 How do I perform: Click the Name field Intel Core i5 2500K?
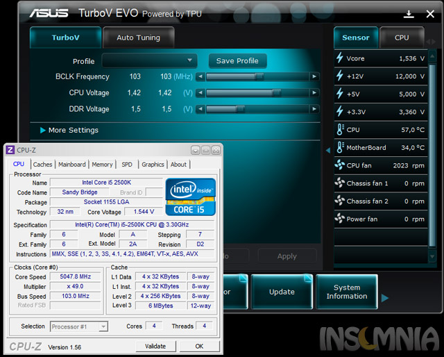(106, 183)
